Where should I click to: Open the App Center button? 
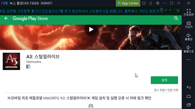[x=128, y=3]
